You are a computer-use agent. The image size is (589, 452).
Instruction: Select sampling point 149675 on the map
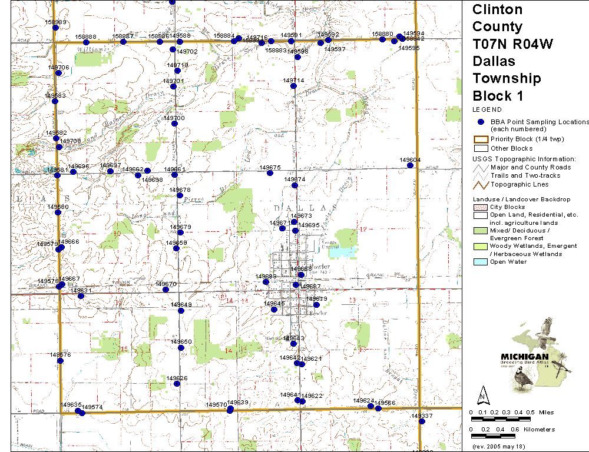[270, 173]
